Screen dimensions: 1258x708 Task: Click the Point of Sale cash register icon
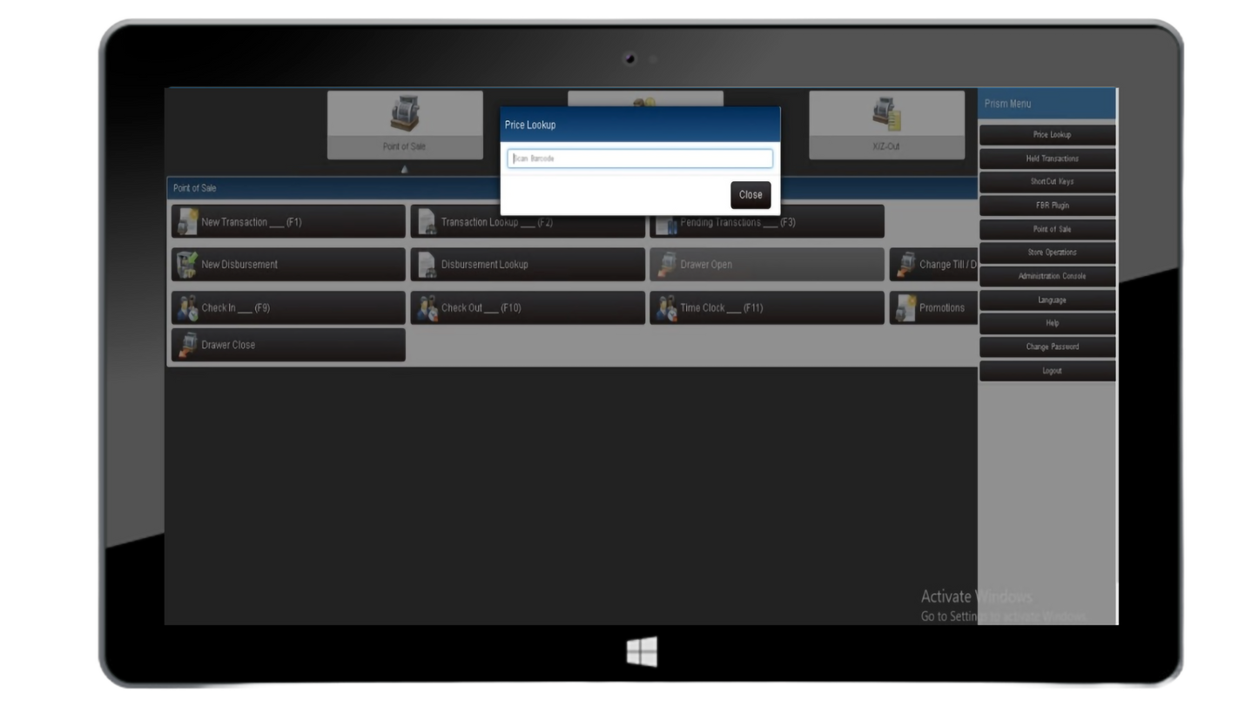[x=404, y=114]
